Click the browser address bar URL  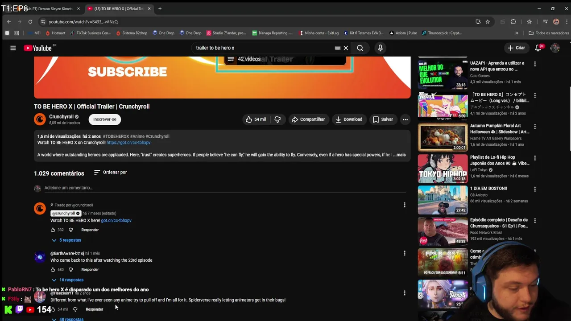pyautogui.click(x=83, y=22)
